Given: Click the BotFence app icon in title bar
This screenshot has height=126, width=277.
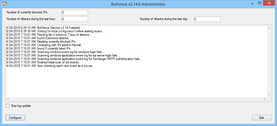Looking at the screenshot, I should (5, 3).
